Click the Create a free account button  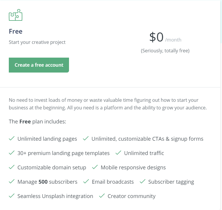tap(39, 65)
